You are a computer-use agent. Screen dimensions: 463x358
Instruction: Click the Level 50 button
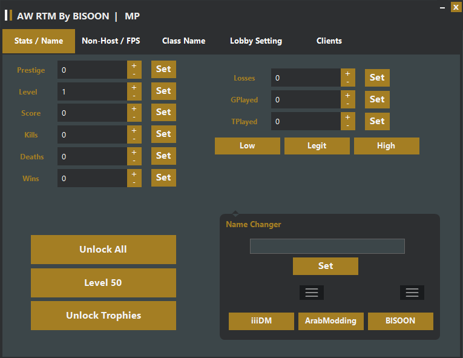(x=103, y=283)
